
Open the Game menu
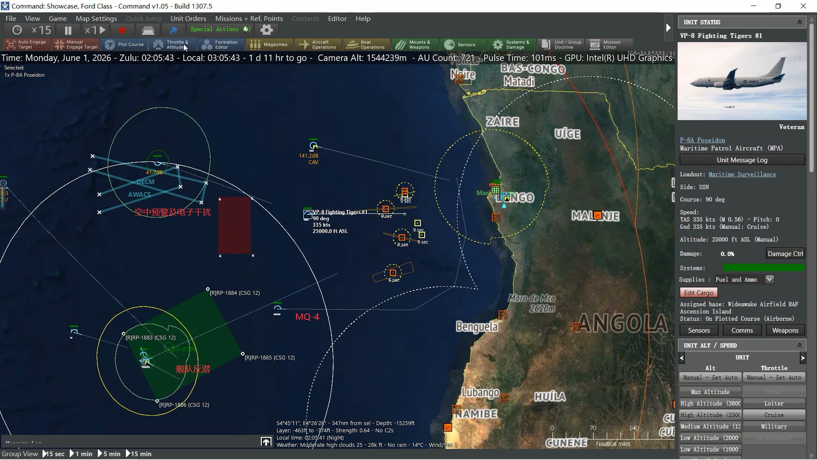57,18
